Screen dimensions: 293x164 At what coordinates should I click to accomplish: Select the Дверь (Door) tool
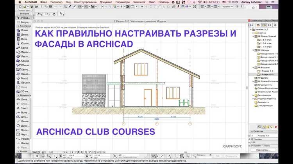point(23,35)
